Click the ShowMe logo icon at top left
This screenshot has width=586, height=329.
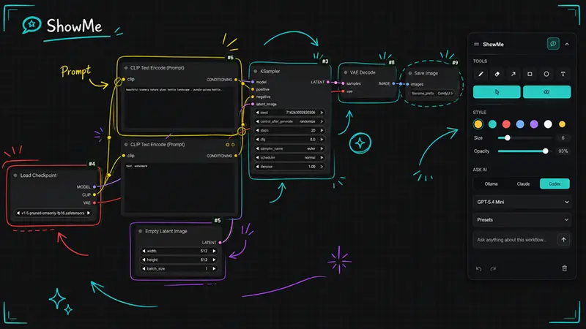click(x=31, y=25)
